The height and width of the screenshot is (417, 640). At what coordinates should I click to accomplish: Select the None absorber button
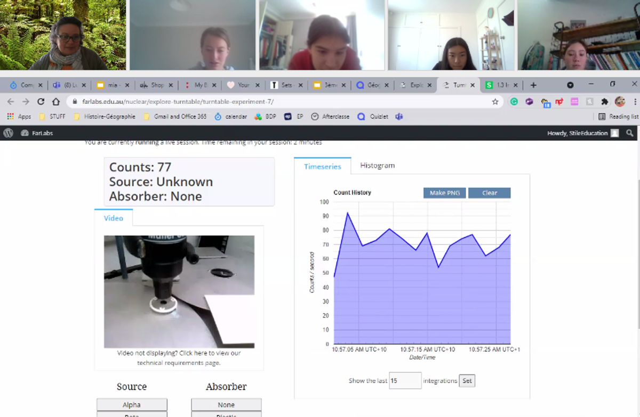226,405
